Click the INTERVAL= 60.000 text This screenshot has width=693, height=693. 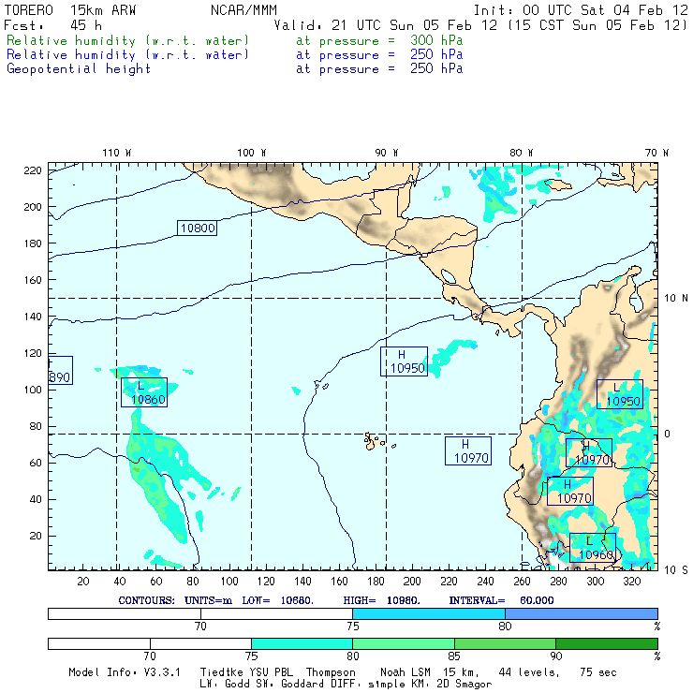tap(501, 600)
